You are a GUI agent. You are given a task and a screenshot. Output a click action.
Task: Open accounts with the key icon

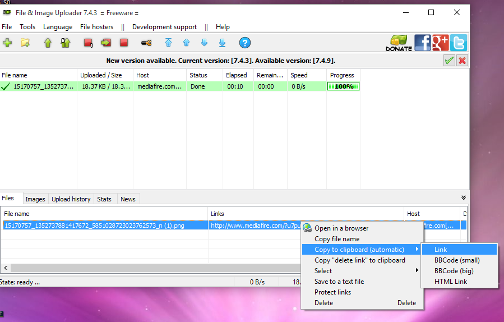(146, 43)
